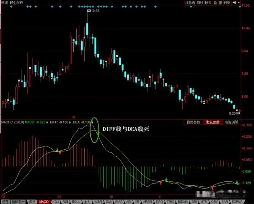This screenshot has height=204, width=254.
Task: Open the dropdown arrow at top-right toolbar
Action: click(x=238, y=2)
